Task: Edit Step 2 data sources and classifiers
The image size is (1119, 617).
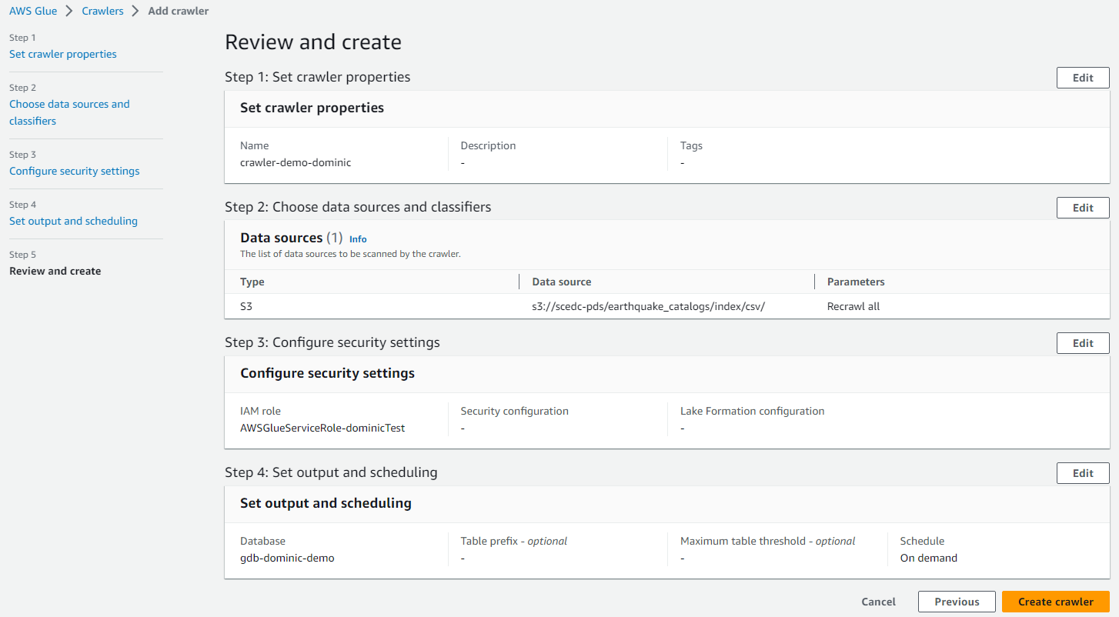Action: (1082, 208)
